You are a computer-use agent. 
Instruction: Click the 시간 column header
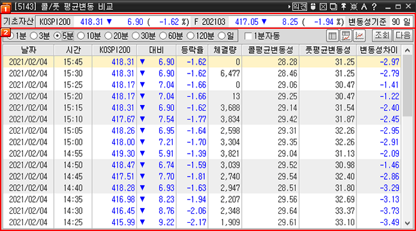(x=73, y=50)
